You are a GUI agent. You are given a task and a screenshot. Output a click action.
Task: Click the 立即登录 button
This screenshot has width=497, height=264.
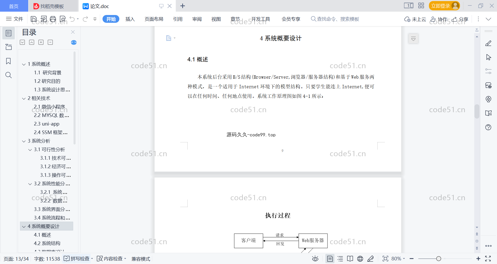coord(444,6)
